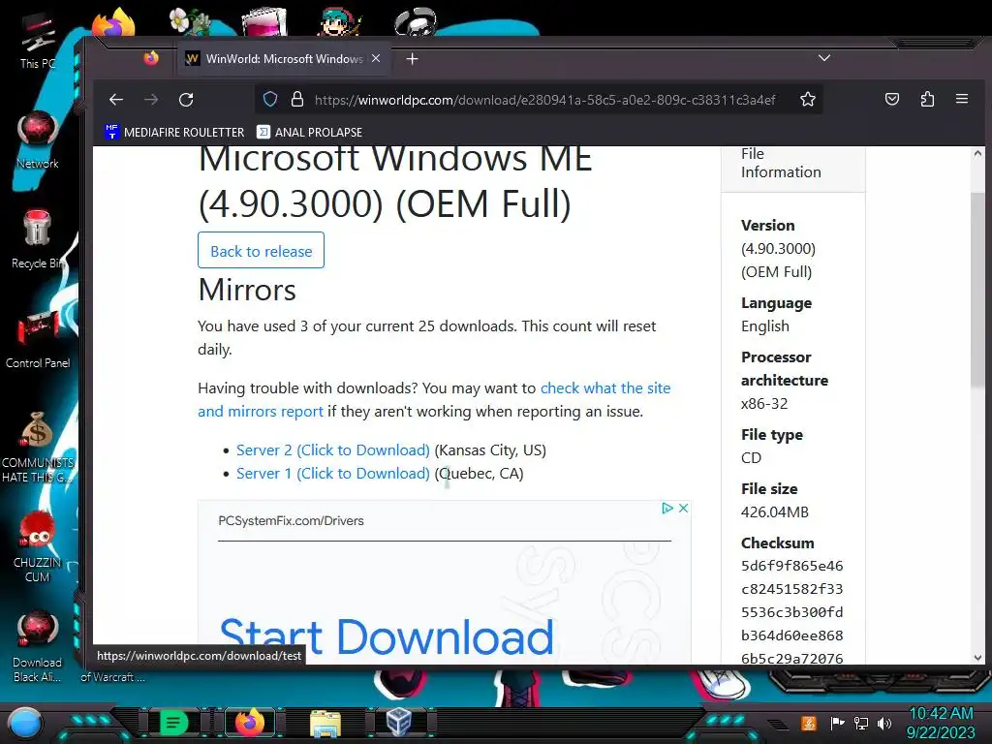This screenshot has height=744, width=992.
Task: Select the WinWorld: Microsoft Windows tab
Action: pyautogui.click(x=284, y=59)
